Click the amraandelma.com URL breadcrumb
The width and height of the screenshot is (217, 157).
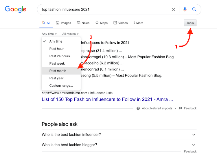click(77, 93)
